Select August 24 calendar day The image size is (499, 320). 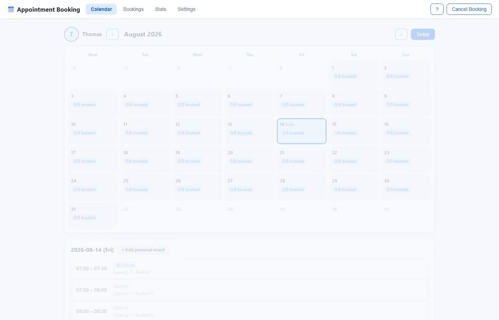[x=93, y=188]
